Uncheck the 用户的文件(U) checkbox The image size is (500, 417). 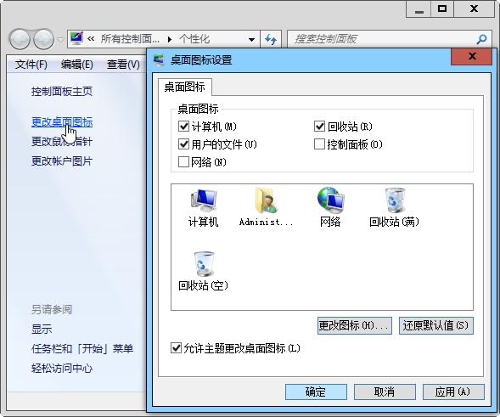coord(183,144)
